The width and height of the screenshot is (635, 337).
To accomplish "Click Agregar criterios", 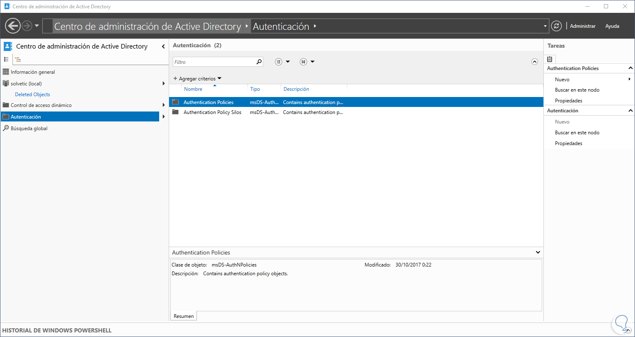I will click(x=197, y=79).
